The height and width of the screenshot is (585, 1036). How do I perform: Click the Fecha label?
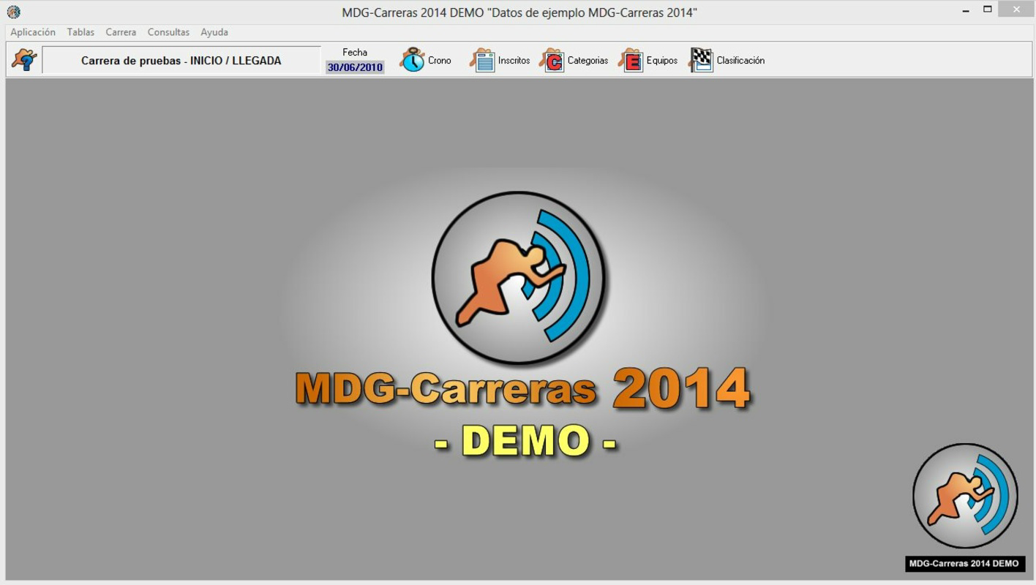[355, 52]
